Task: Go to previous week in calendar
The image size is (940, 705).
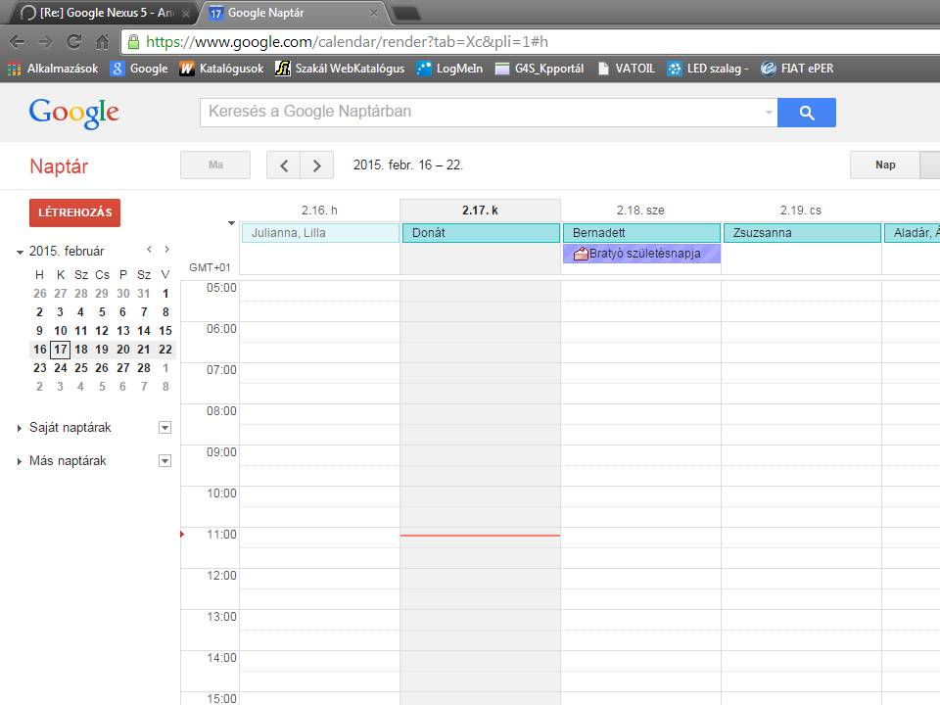Action: click(x=284, y=165)
